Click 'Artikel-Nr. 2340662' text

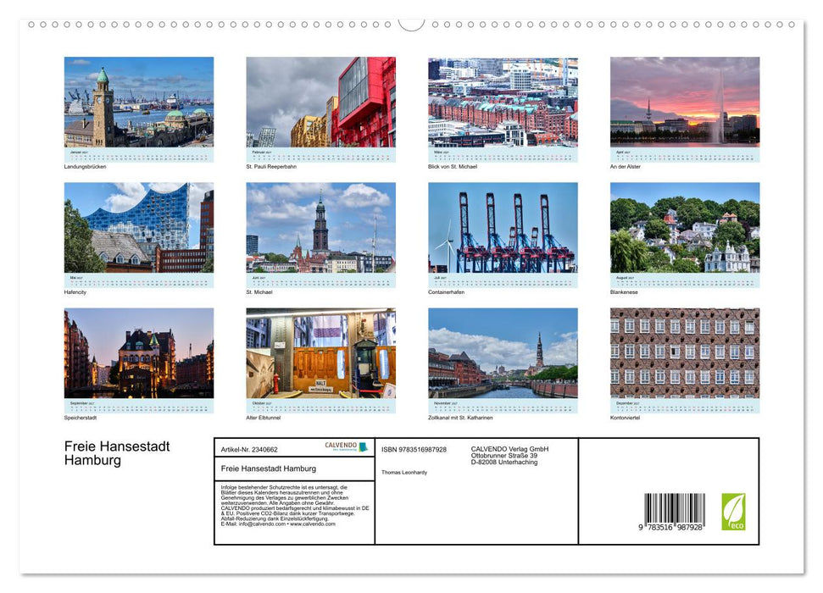(249, 450)
